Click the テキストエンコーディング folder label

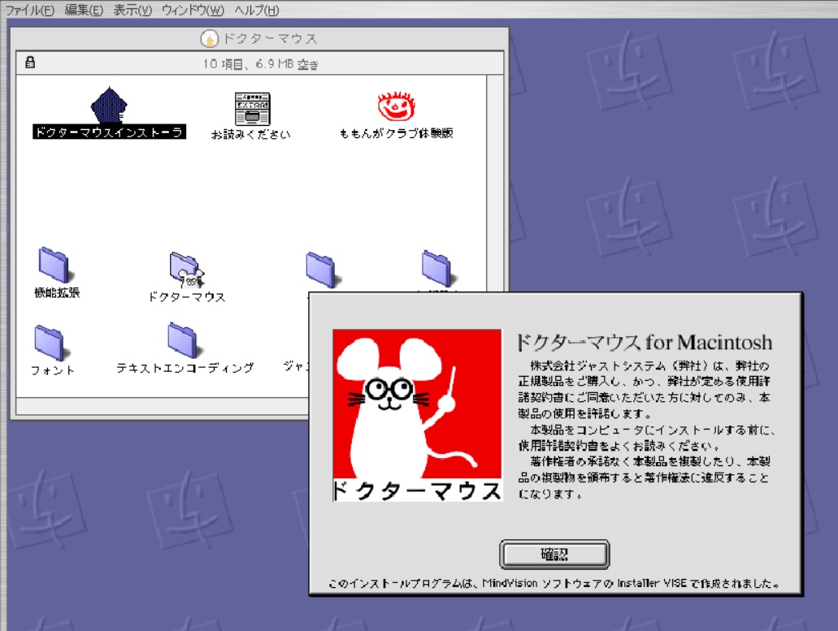coord(185,368)
